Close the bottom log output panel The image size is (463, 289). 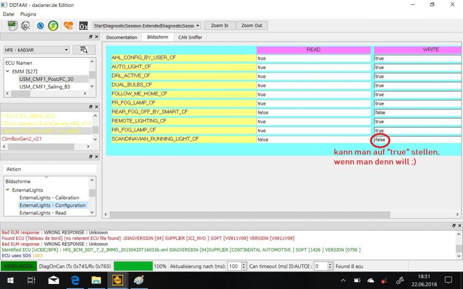coord(459,226)
